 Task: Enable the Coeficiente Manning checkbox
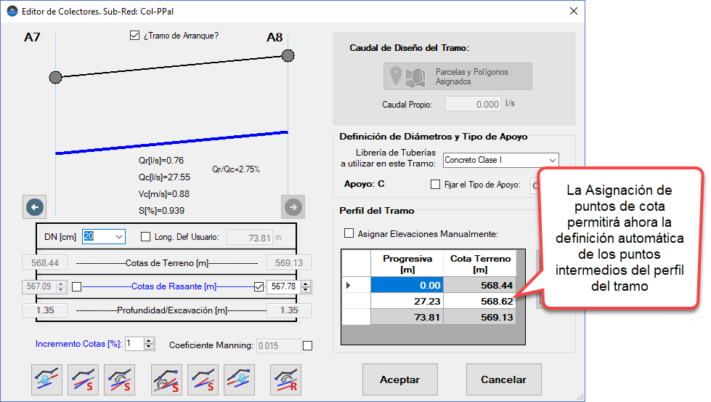(x=307, y=346)
